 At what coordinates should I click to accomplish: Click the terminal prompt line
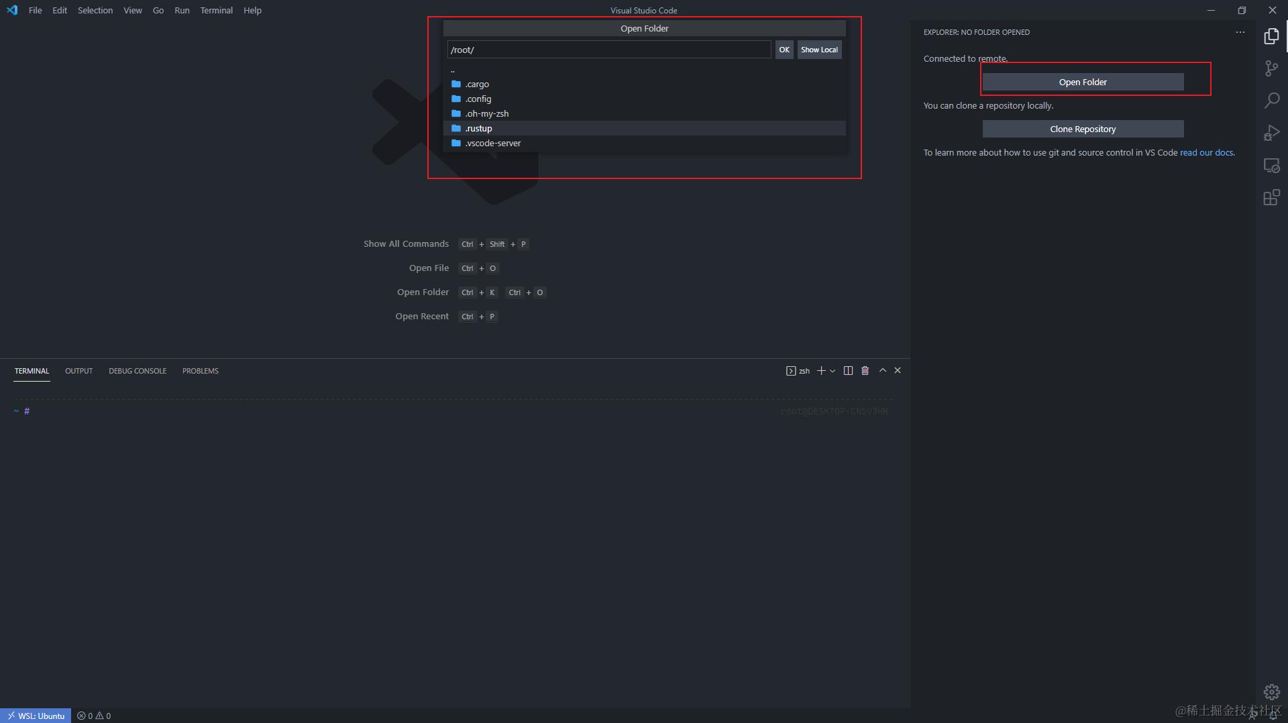pyautogui.click(x=451, y=411)
